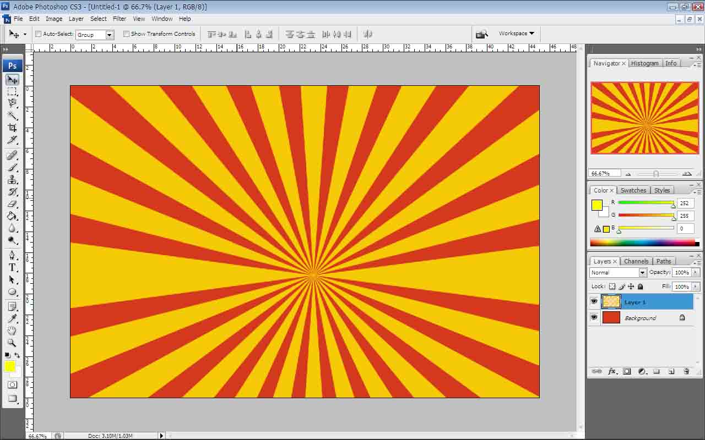
Task: Click the Go to Bridge icon
Action: click(482, 34)
